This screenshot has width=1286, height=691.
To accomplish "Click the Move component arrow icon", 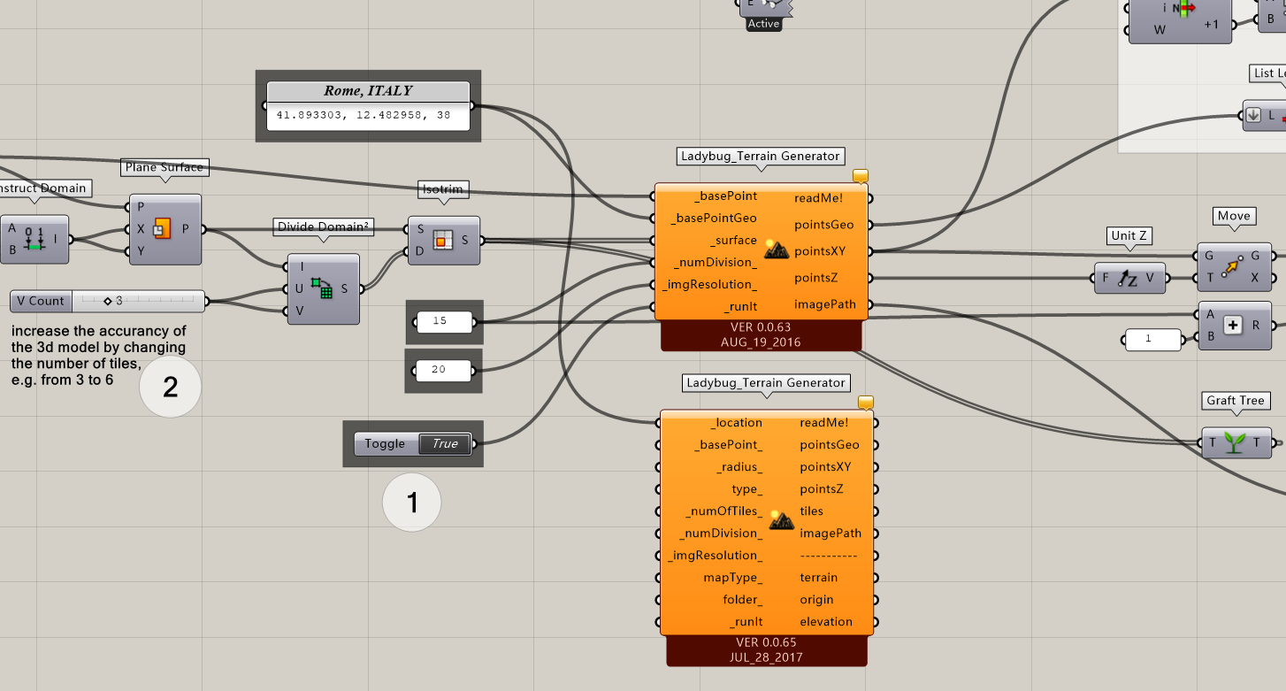I will (1233, 266).
